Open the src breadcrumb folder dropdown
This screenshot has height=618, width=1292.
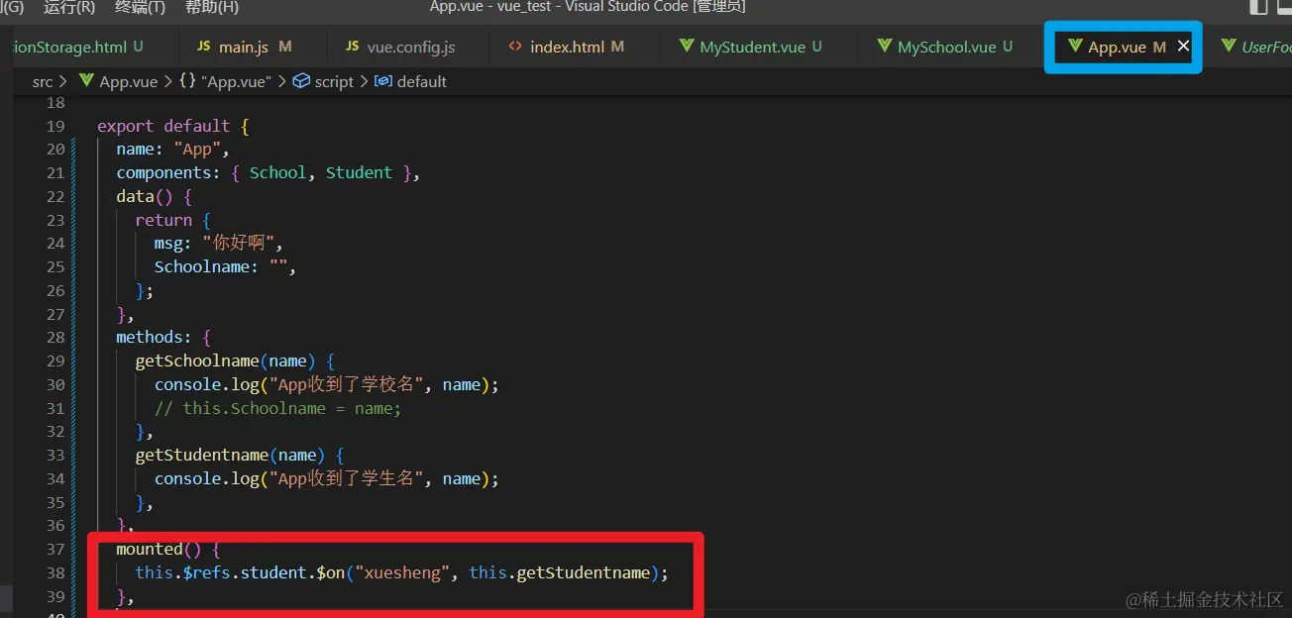pos(43,81)
